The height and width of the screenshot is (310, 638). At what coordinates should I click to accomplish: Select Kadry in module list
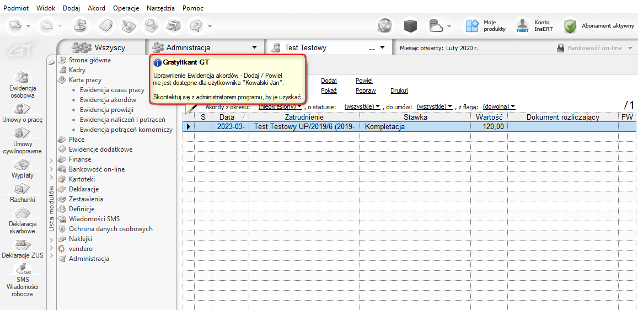pos(77,70)
